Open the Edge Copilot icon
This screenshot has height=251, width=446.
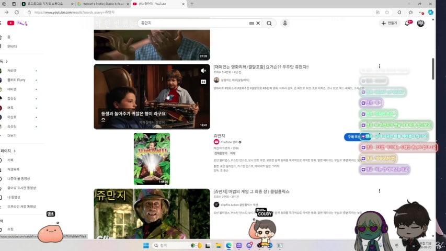click(431, 12)
